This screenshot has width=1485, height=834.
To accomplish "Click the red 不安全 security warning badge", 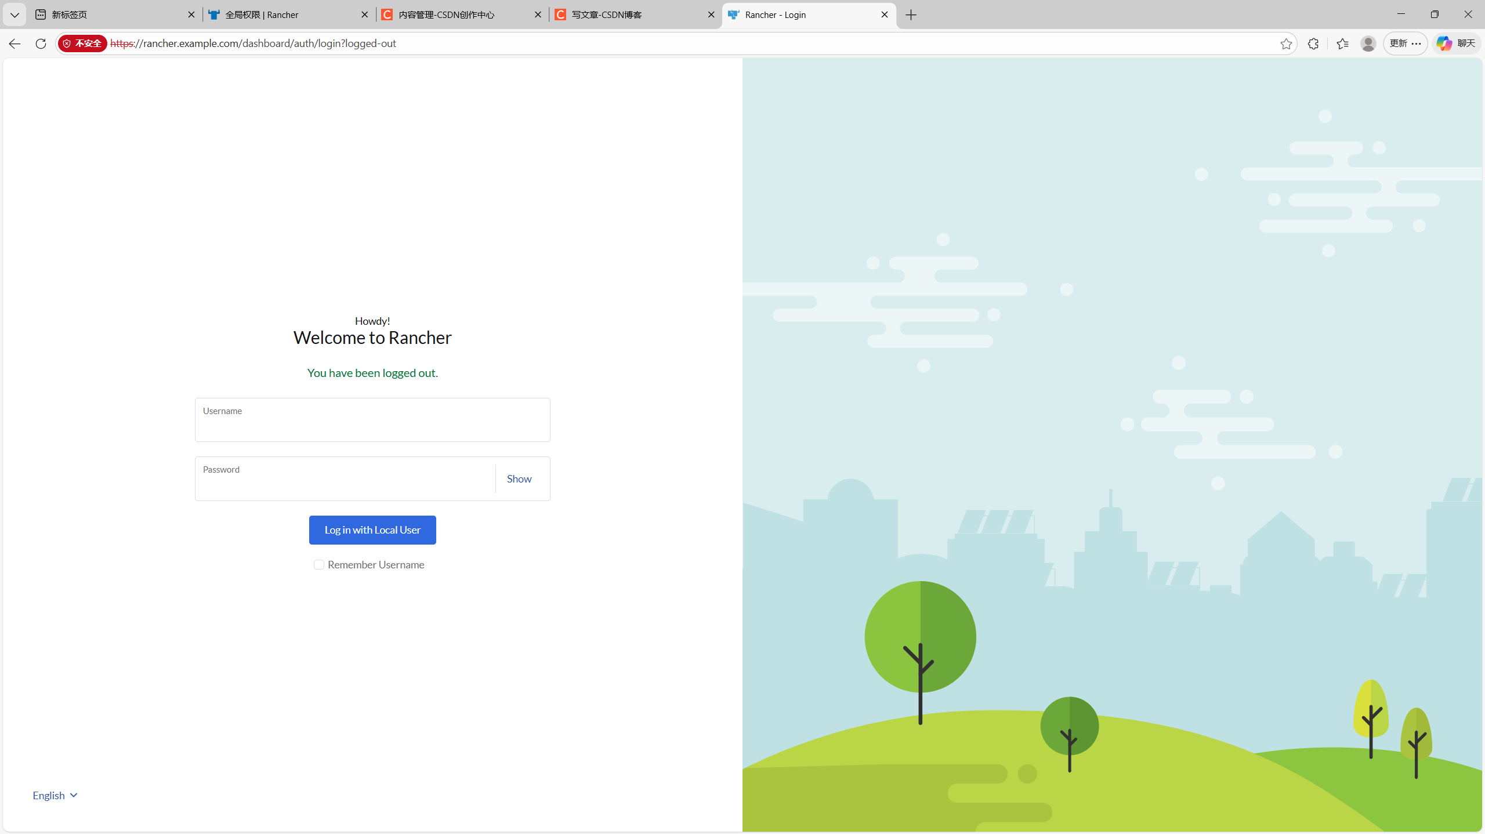I will (x=82, y=43).
